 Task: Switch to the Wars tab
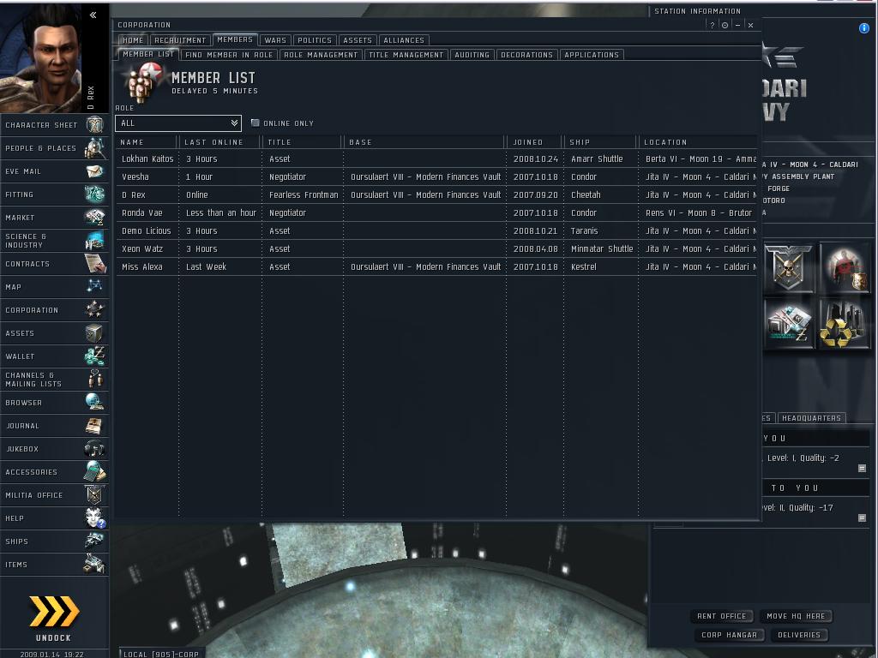(x=275, y=40)
